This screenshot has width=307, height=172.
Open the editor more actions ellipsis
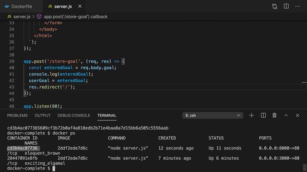[x=297, y=6]
